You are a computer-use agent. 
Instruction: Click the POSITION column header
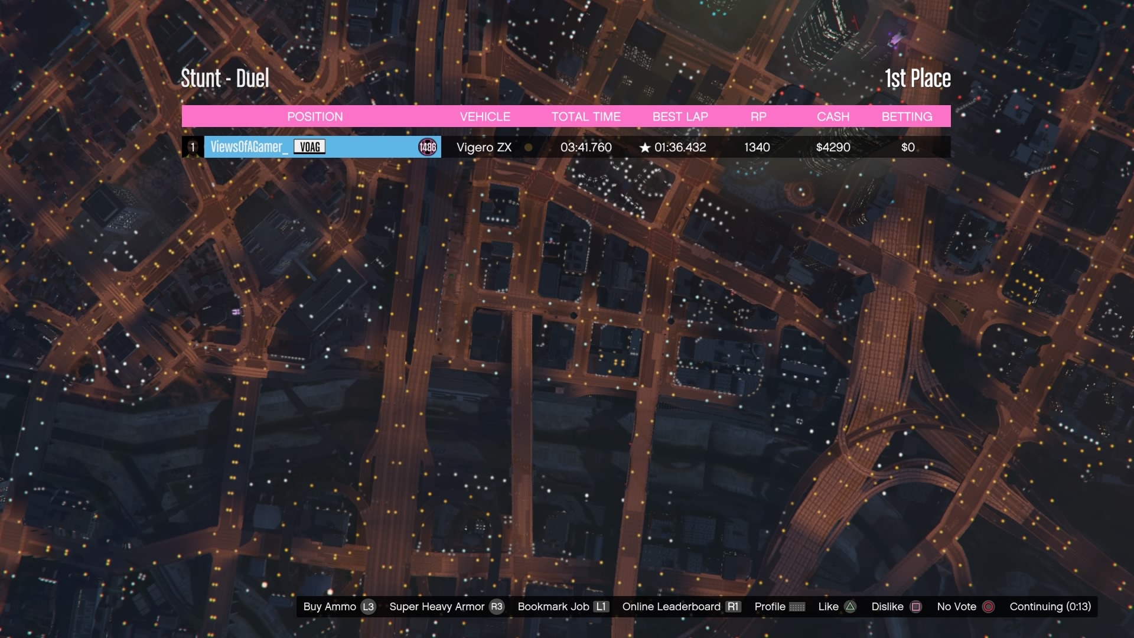[x=315, y=116]
